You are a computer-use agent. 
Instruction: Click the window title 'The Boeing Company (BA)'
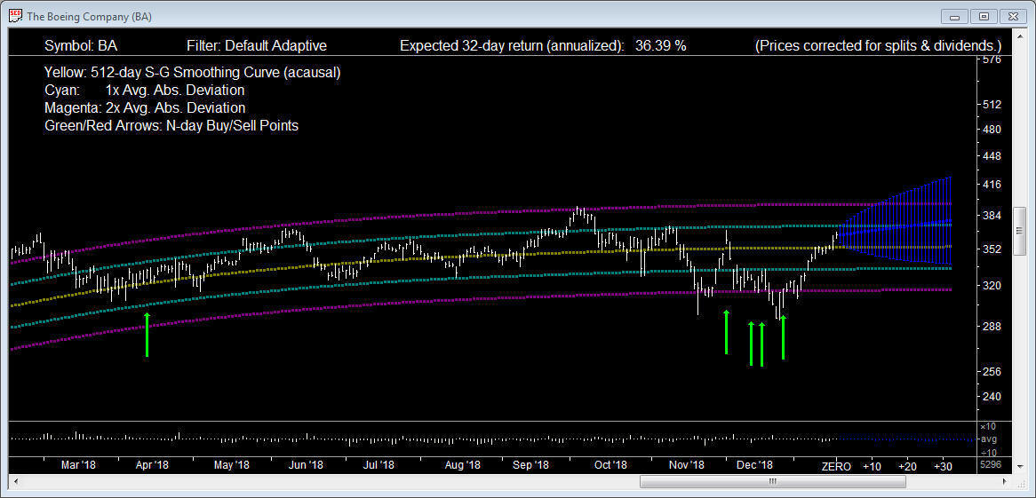tap(89, 17)
